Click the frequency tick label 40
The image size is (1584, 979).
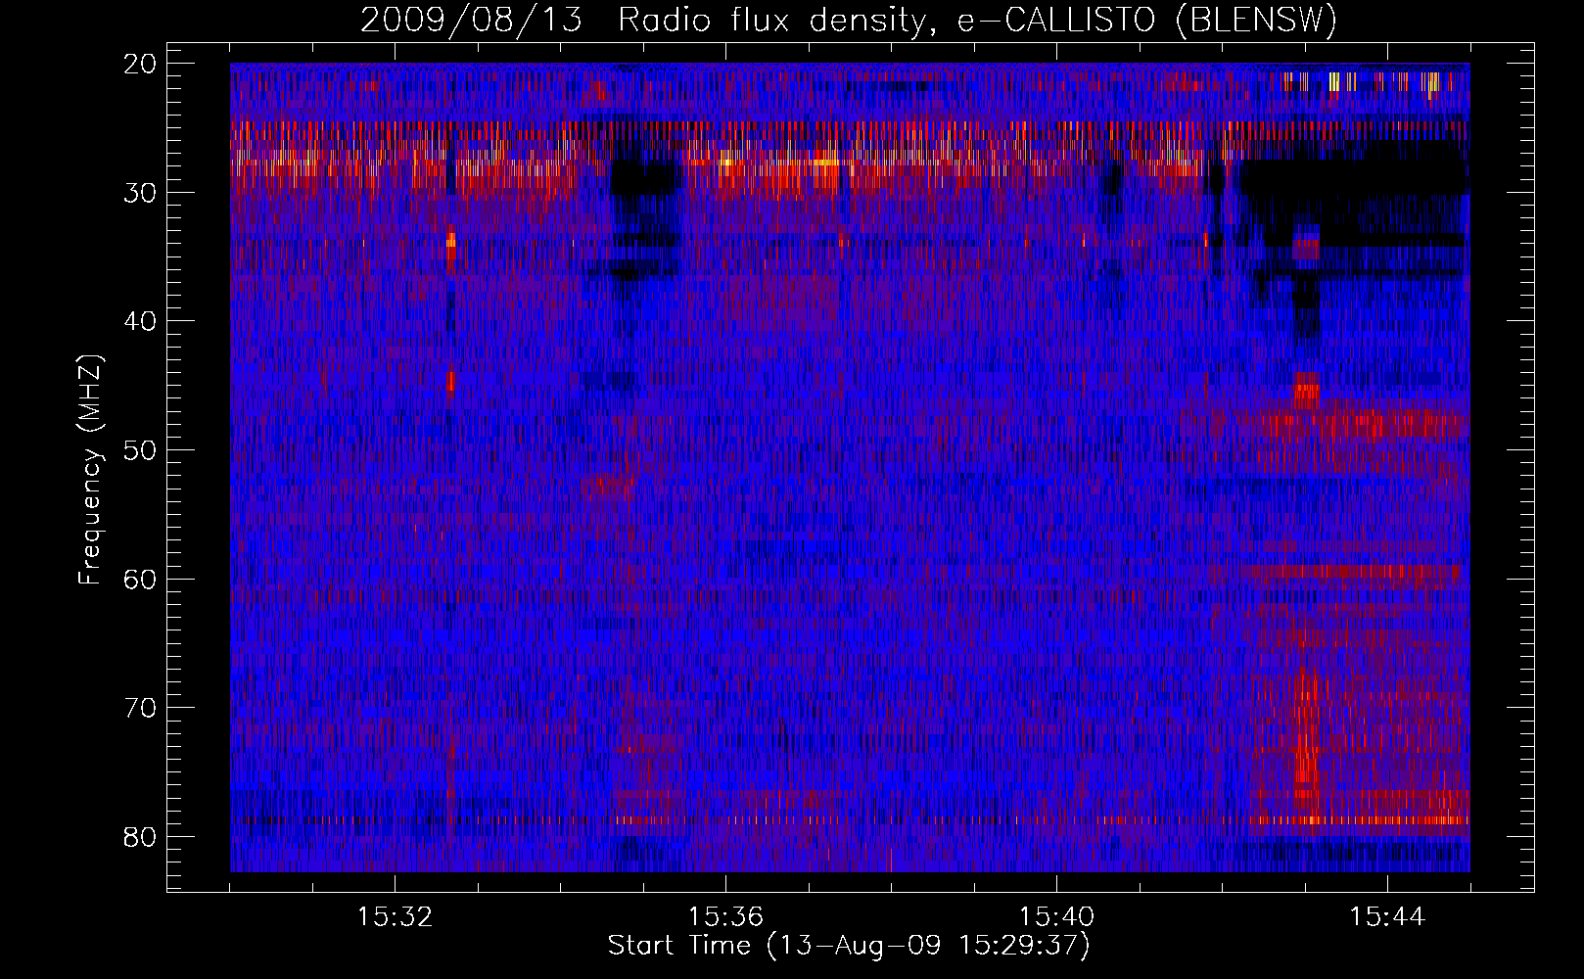pos(141,321)
